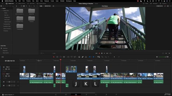Open the First Movie timeline name dropdown
The image size is (172, 96).
105,6
